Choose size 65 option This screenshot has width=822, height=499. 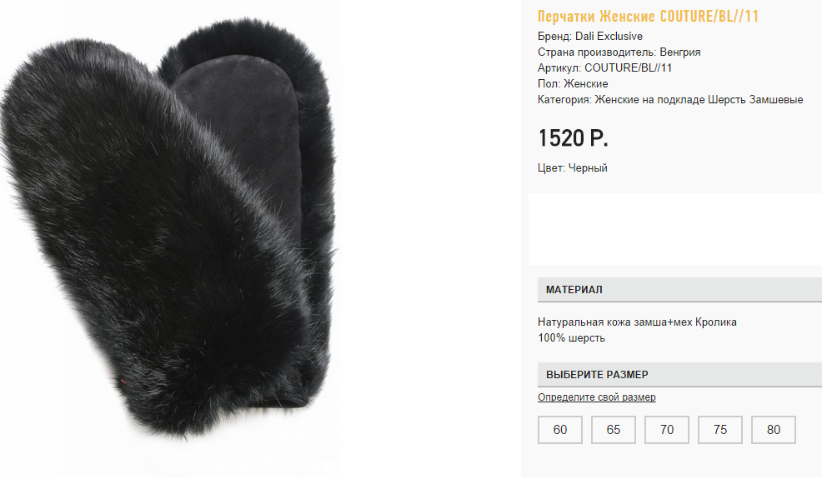click(x=614, y=430)
